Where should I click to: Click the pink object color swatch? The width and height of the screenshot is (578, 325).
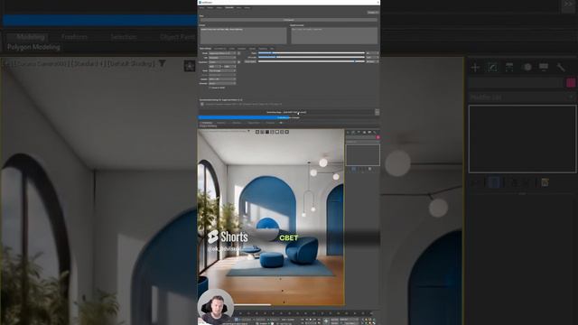click(571, 83)
